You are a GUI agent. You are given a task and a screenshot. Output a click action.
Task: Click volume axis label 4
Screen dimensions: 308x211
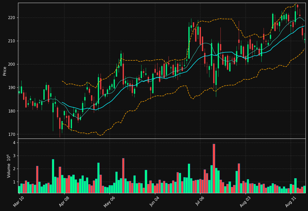pyautogui.click(x=14, y=143)
